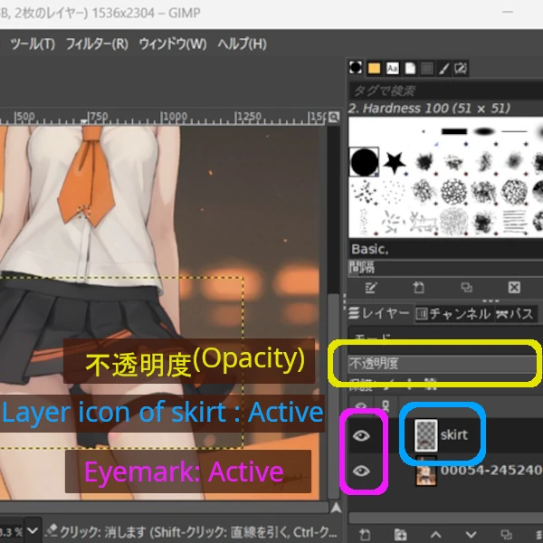Select the blurred ellipse brush

484,131
